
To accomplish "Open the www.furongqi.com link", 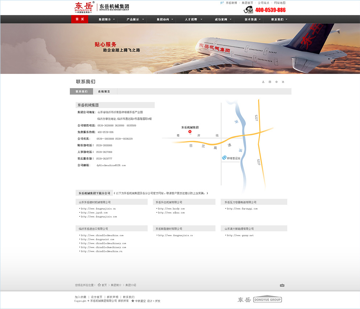I will point(242,209).
